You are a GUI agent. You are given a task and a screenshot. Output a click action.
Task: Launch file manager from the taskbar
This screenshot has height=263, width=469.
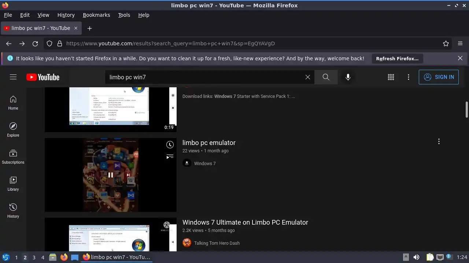point(53,257)
